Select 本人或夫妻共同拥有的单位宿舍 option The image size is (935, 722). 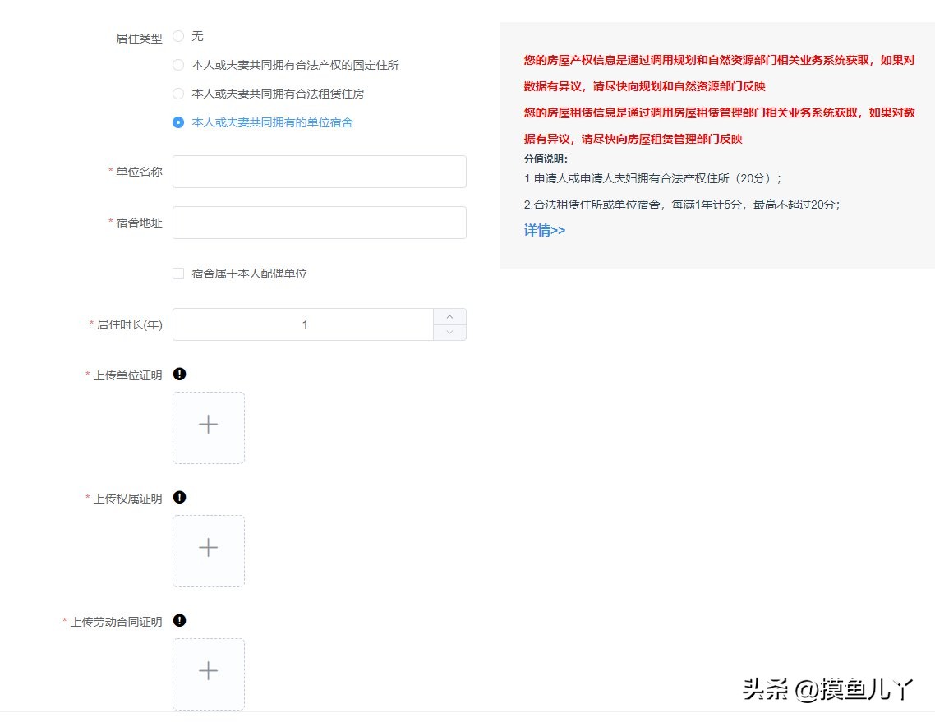point(178,122)
